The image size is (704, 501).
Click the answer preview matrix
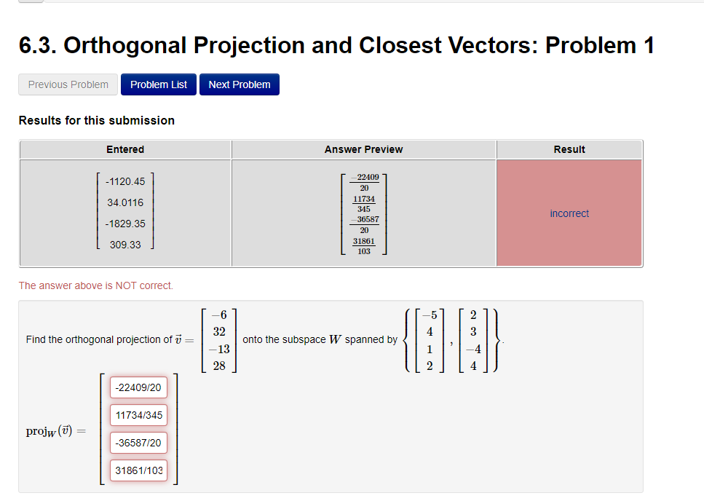363,213
